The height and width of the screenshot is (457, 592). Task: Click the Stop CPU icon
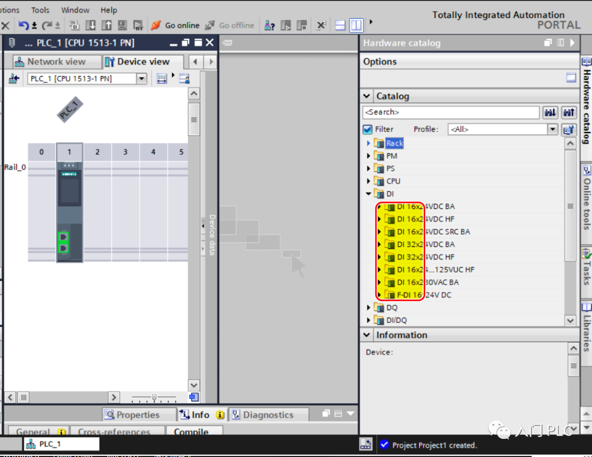[x=301, y=25]
